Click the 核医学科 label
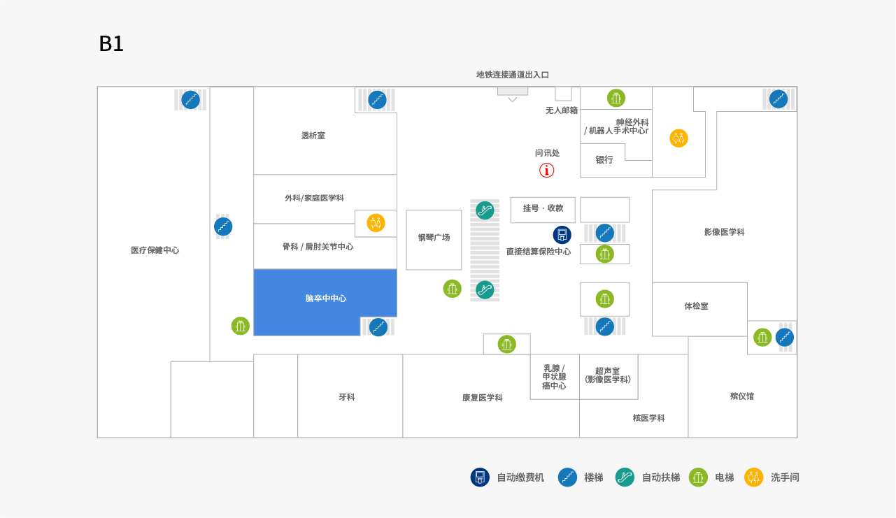 click(x=649, y=418)
